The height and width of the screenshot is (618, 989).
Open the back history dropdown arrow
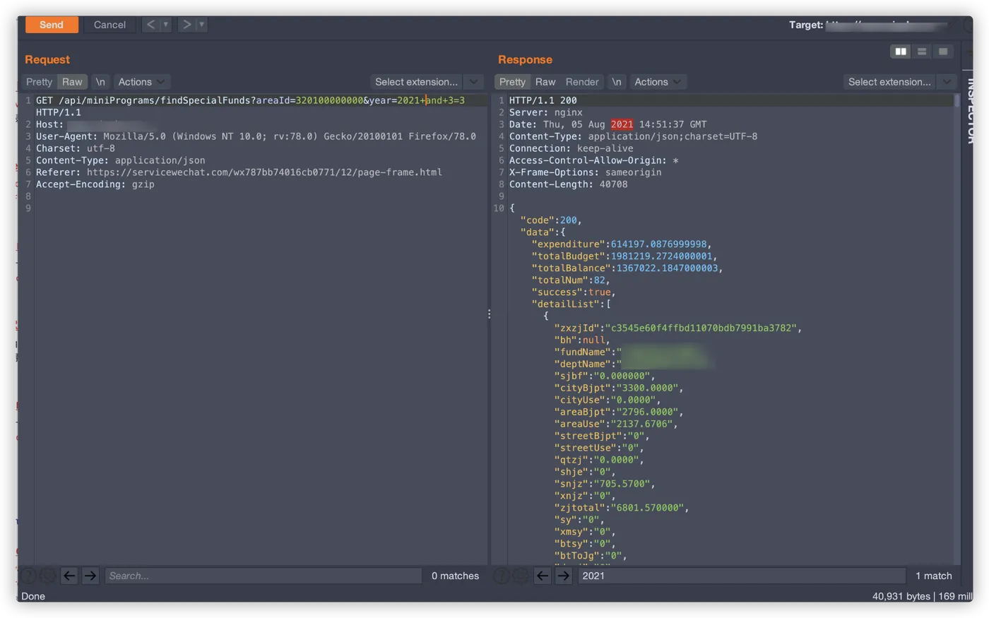(165, 25)
